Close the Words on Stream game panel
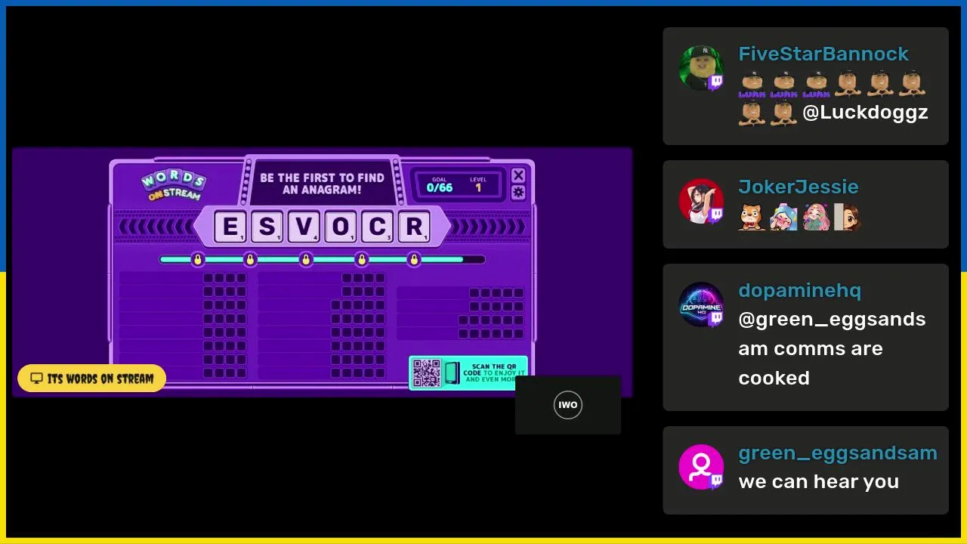 click(x=518, y=175)
